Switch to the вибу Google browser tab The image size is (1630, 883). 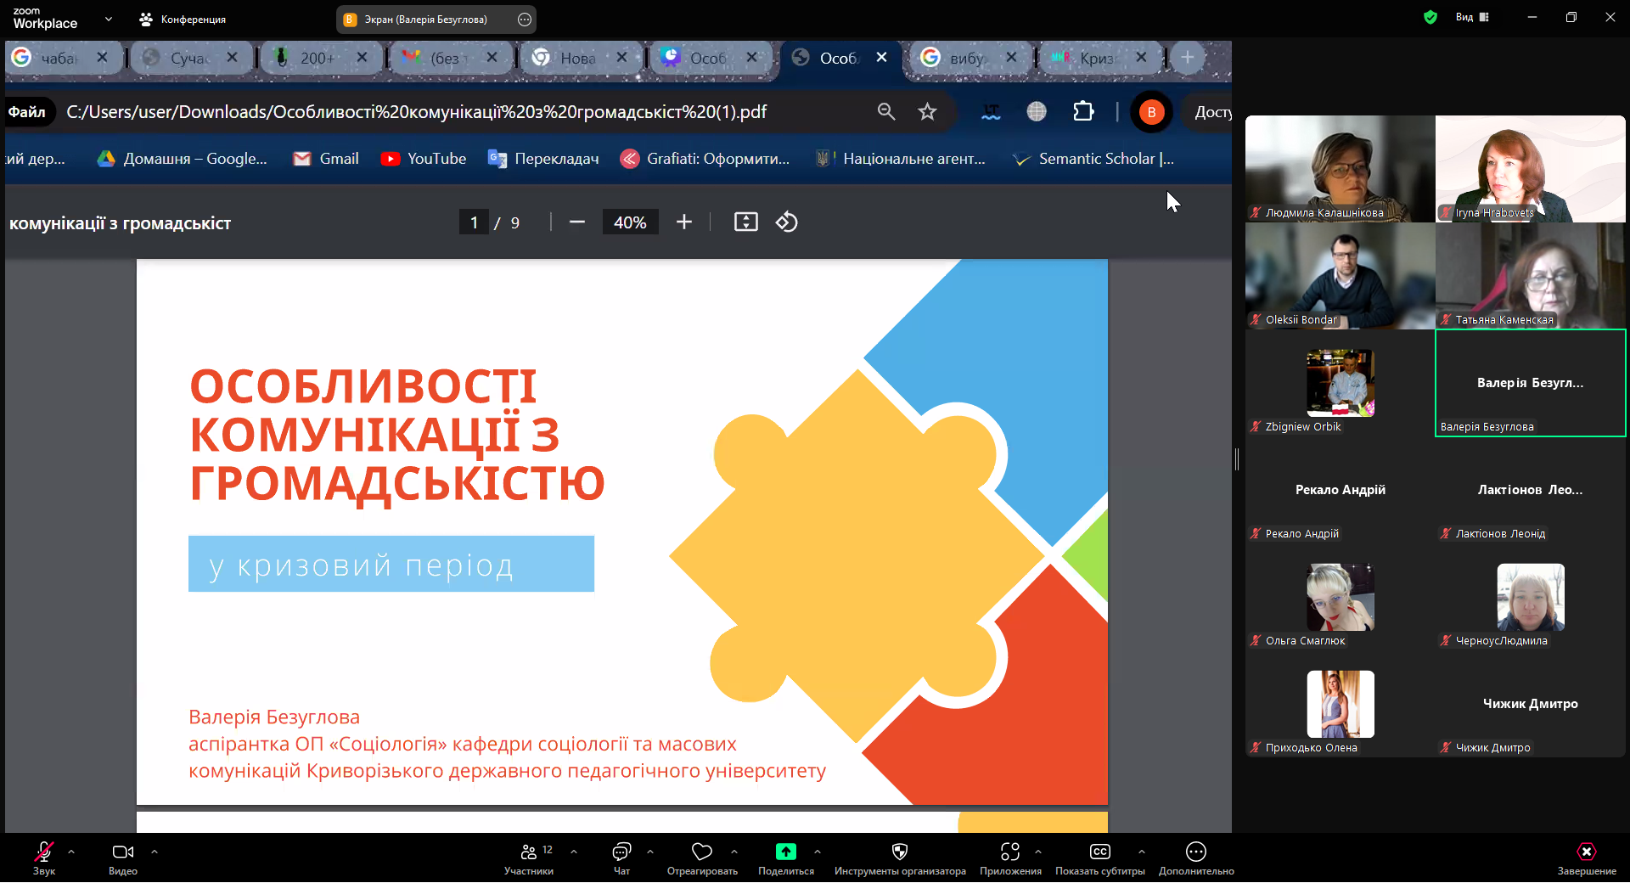pos(966,58)
